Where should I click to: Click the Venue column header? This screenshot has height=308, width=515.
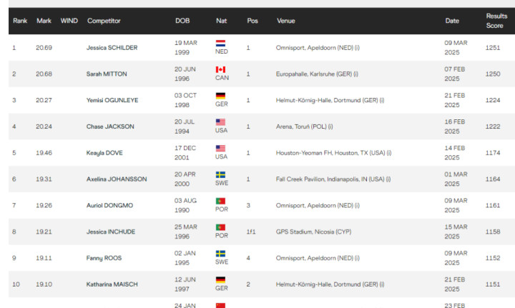tap(285, 21)
